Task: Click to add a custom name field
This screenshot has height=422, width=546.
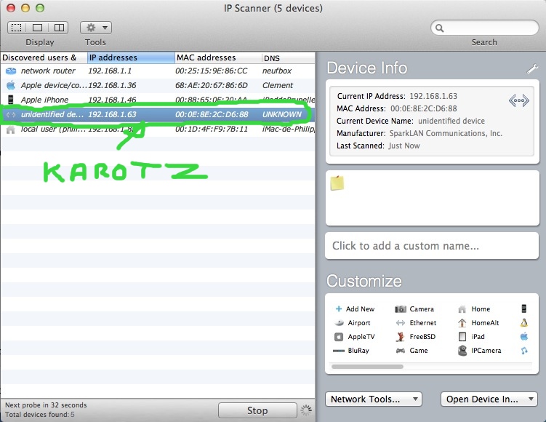Action: pos(432,246)
